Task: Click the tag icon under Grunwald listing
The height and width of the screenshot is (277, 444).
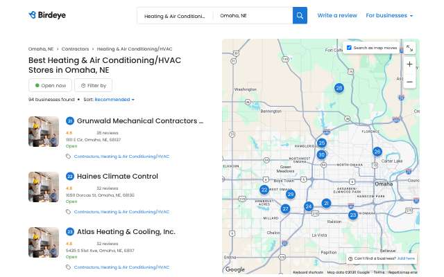Action: click(x=68, y=157)
